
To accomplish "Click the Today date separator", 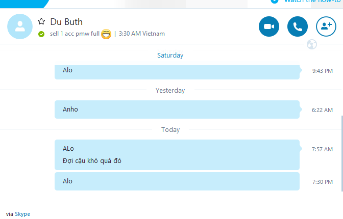I will click(170, 129).
